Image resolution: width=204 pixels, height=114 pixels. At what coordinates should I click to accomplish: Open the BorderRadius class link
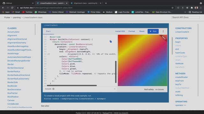tap(14, 72)
